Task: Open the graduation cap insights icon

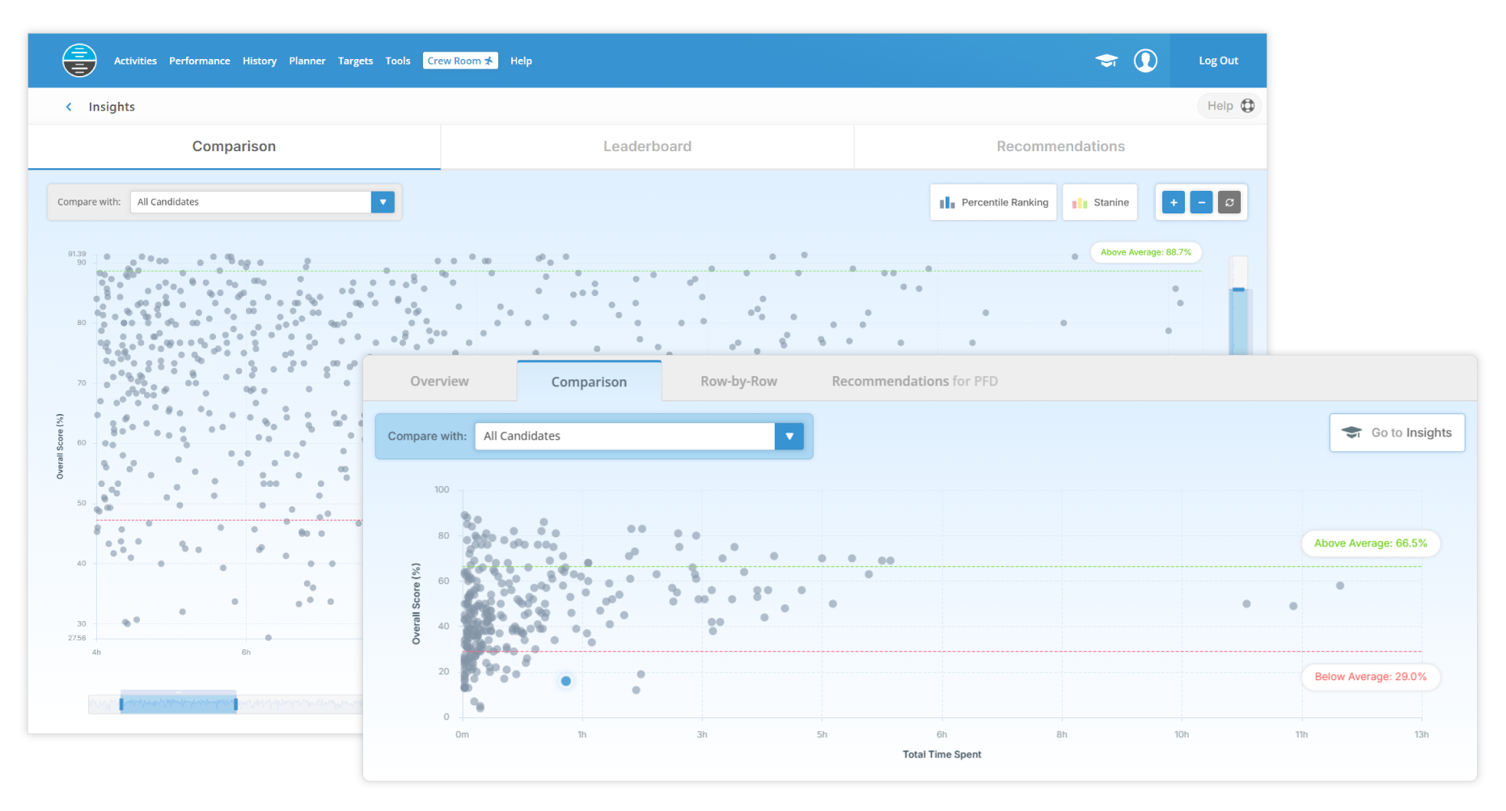Action: click(x=1106, y=61)
